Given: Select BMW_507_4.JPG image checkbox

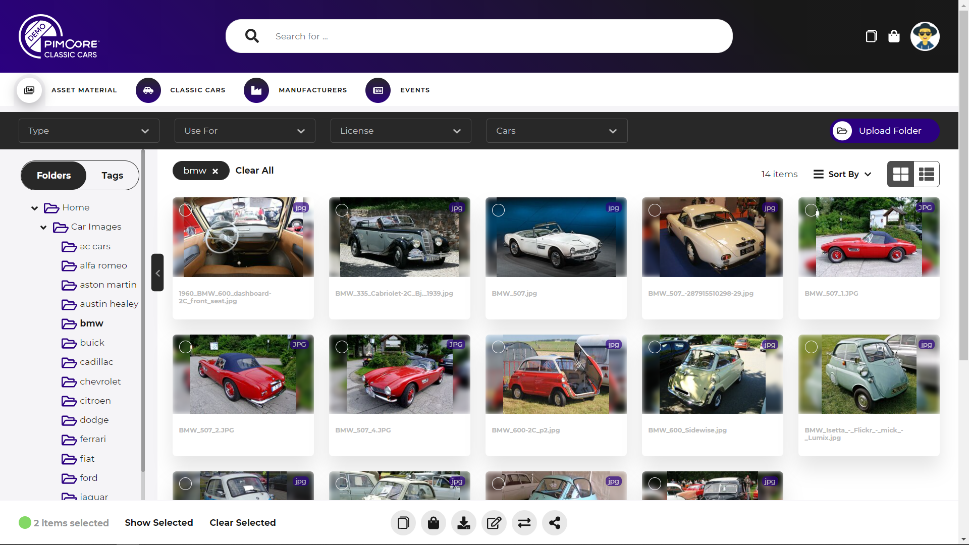Looking at the screenshot, I should pos(342,347).
